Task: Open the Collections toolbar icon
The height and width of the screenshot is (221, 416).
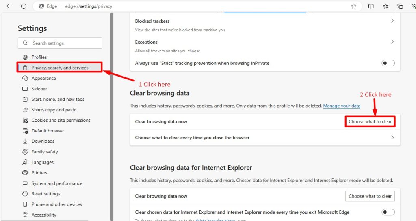Action: pyautogui.click(x=400, y=6)
